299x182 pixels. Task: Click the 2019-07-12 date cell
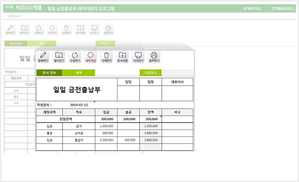click(79, 105)
